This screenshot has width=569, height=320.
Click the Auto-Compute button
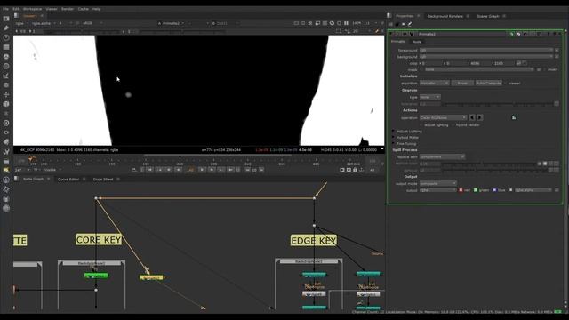point(489,83)
